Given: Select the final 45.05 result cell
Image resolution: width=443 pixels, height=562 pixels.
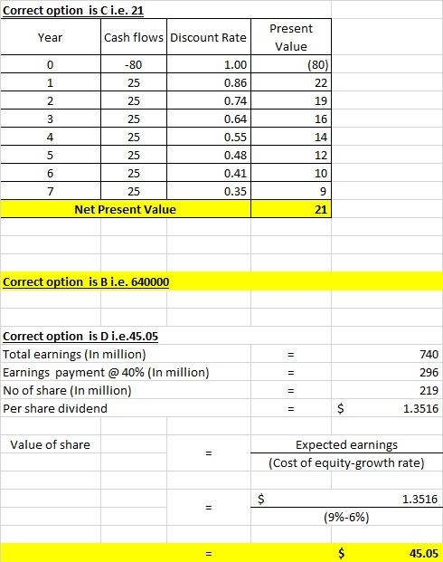Looking at the screenshot, I should [387, 553].
